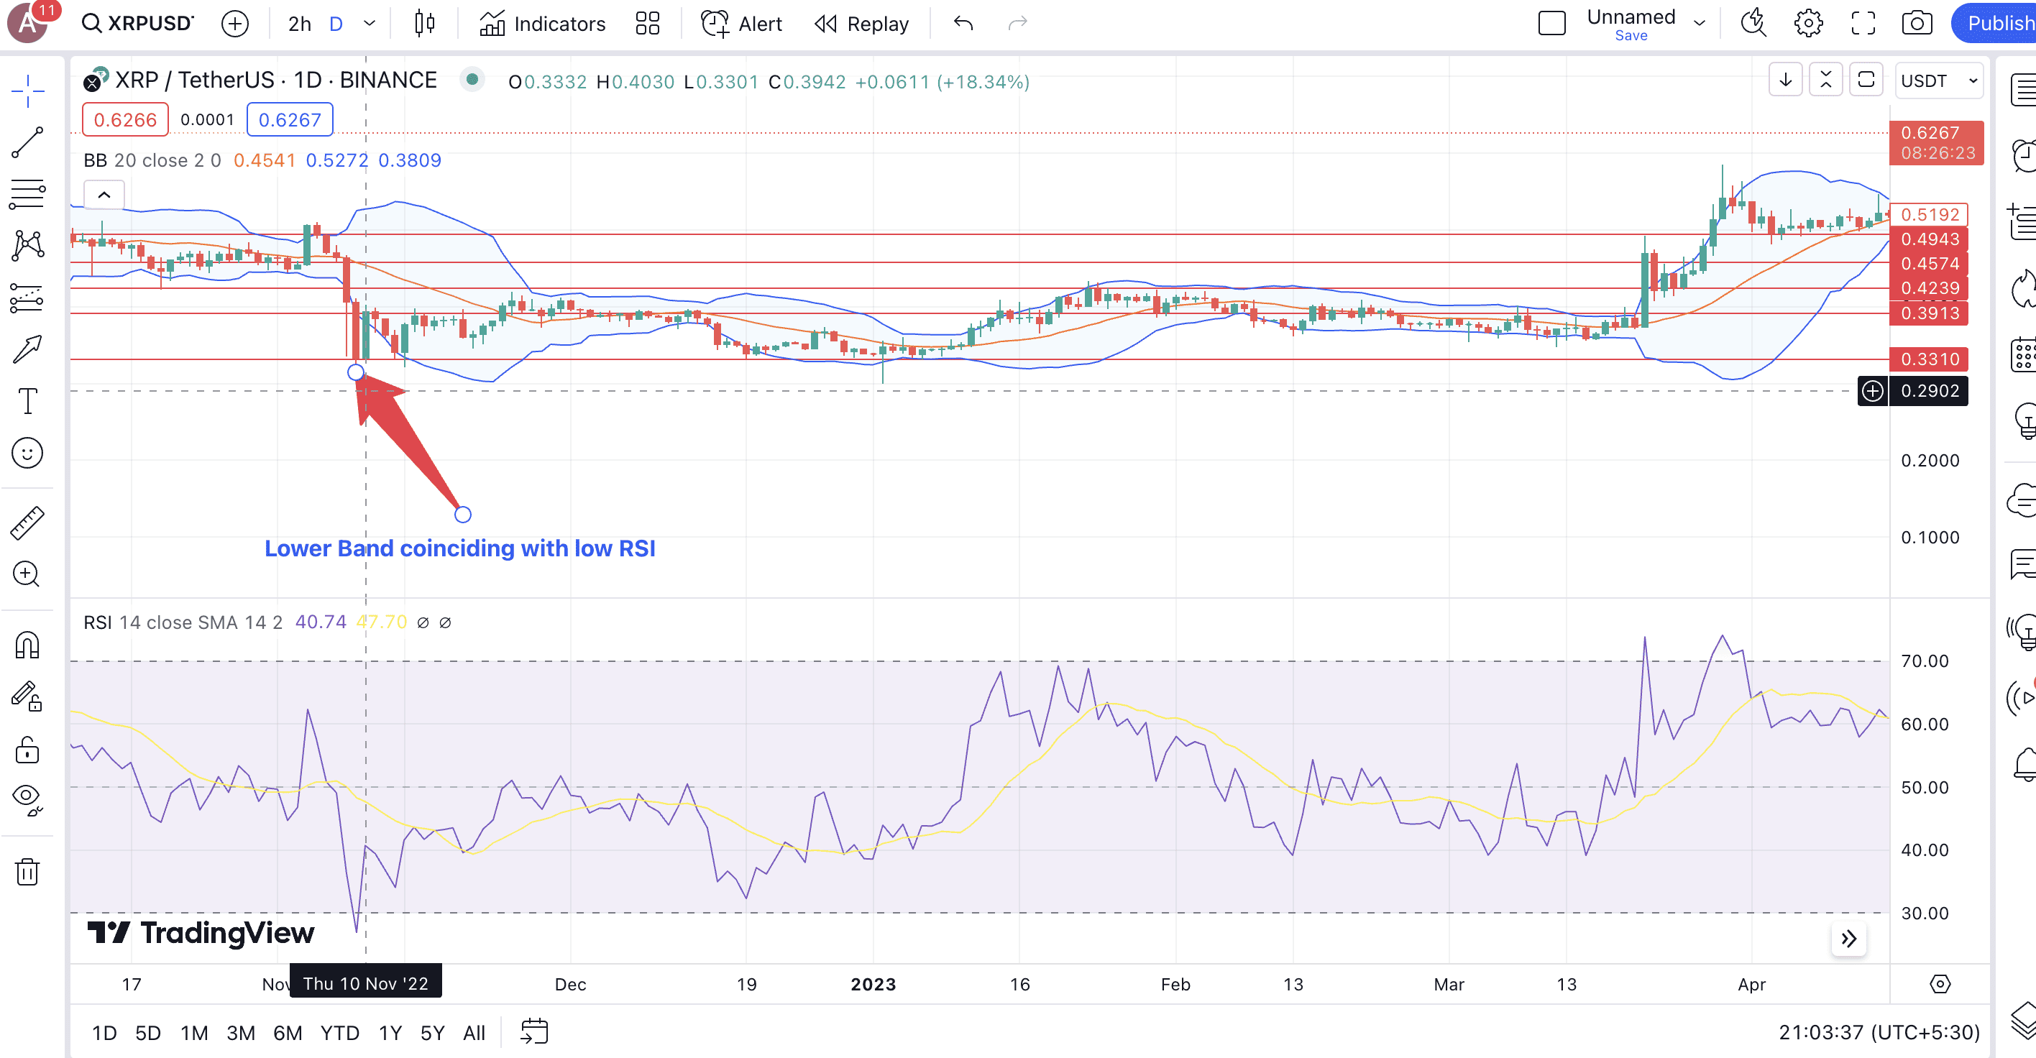Open chart settings gear icon
The width and height of the screenshot is (2036, 1058).
[x=1807, y=24]
